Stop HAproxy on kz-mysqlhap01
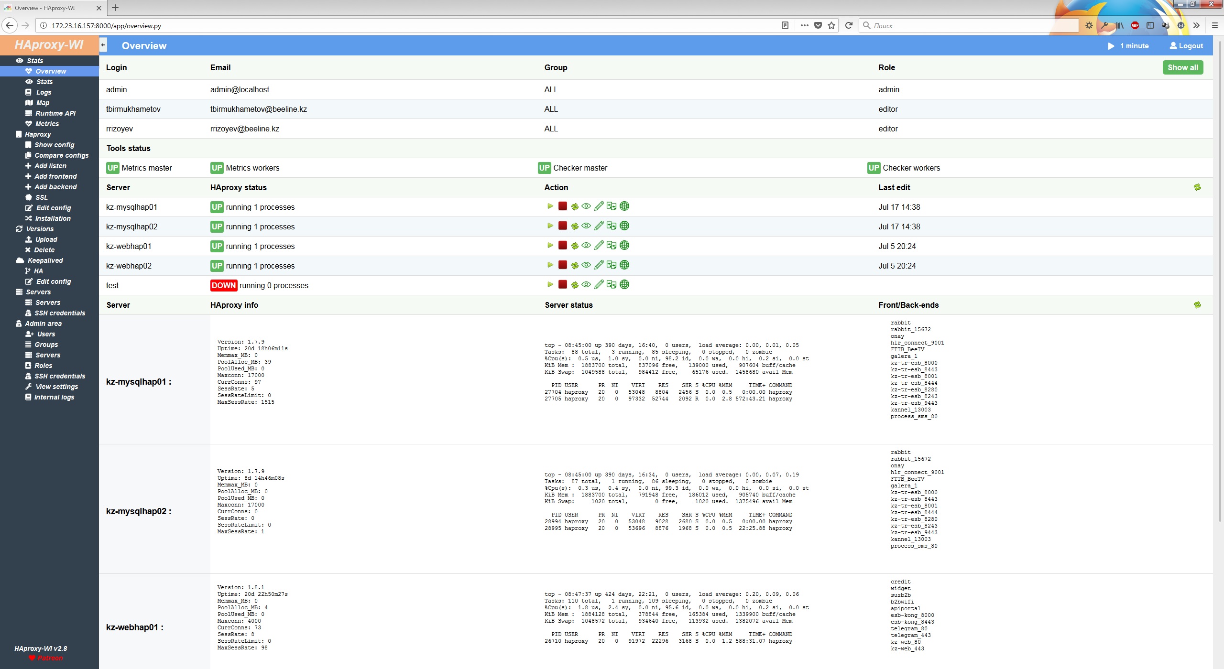Image resolution: width=1224 pixels, height=669 pixels. point(563,206)
